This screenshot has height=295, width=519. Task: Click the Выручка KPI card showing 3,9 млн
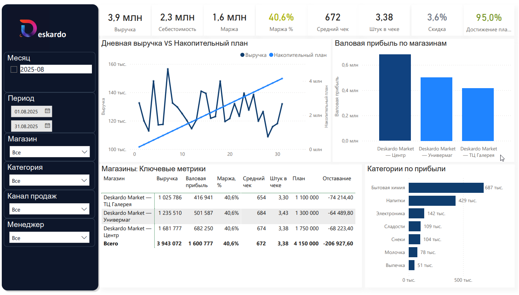point(125,20)
